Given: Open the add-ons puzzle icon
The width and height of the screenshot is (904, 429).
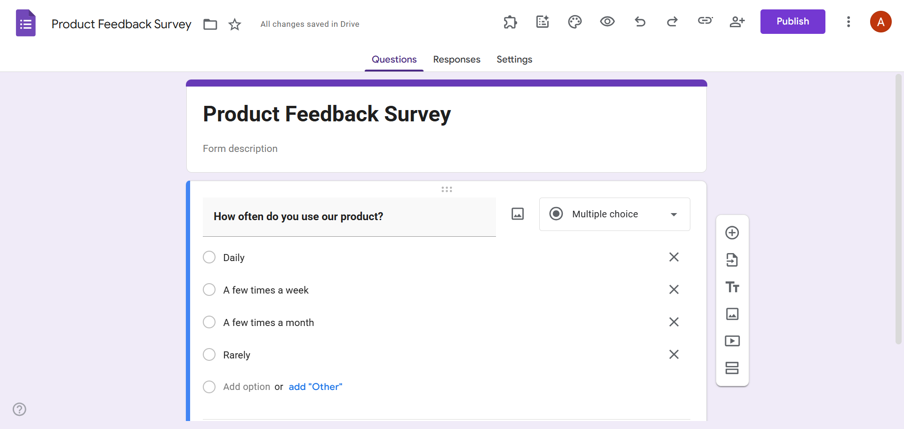Looking at the screenshot, I should [510, 22].
